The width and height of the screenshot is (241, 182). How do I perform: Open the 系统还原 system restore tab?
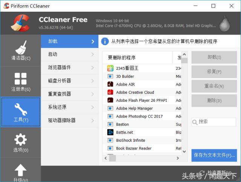[69, 107]
